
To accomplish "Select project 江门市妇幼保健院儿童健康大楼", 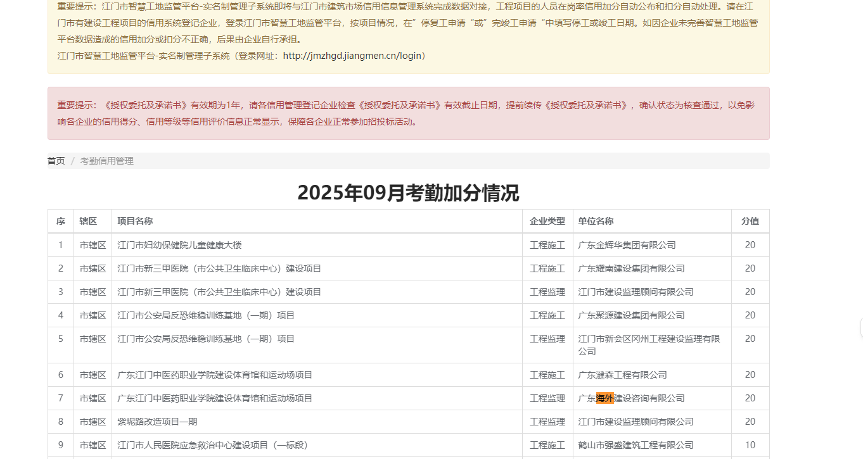I will [x=179, y=245].
